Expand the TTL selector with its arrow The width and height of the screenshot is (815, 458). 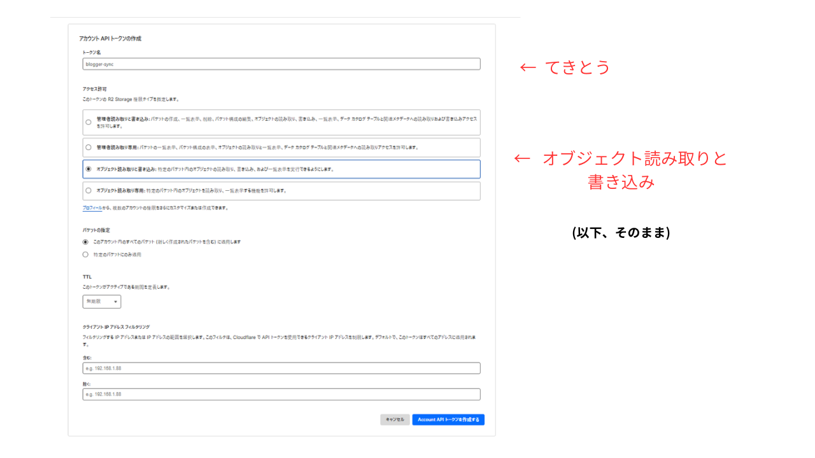pyautogui.click(x=115, y=302)
